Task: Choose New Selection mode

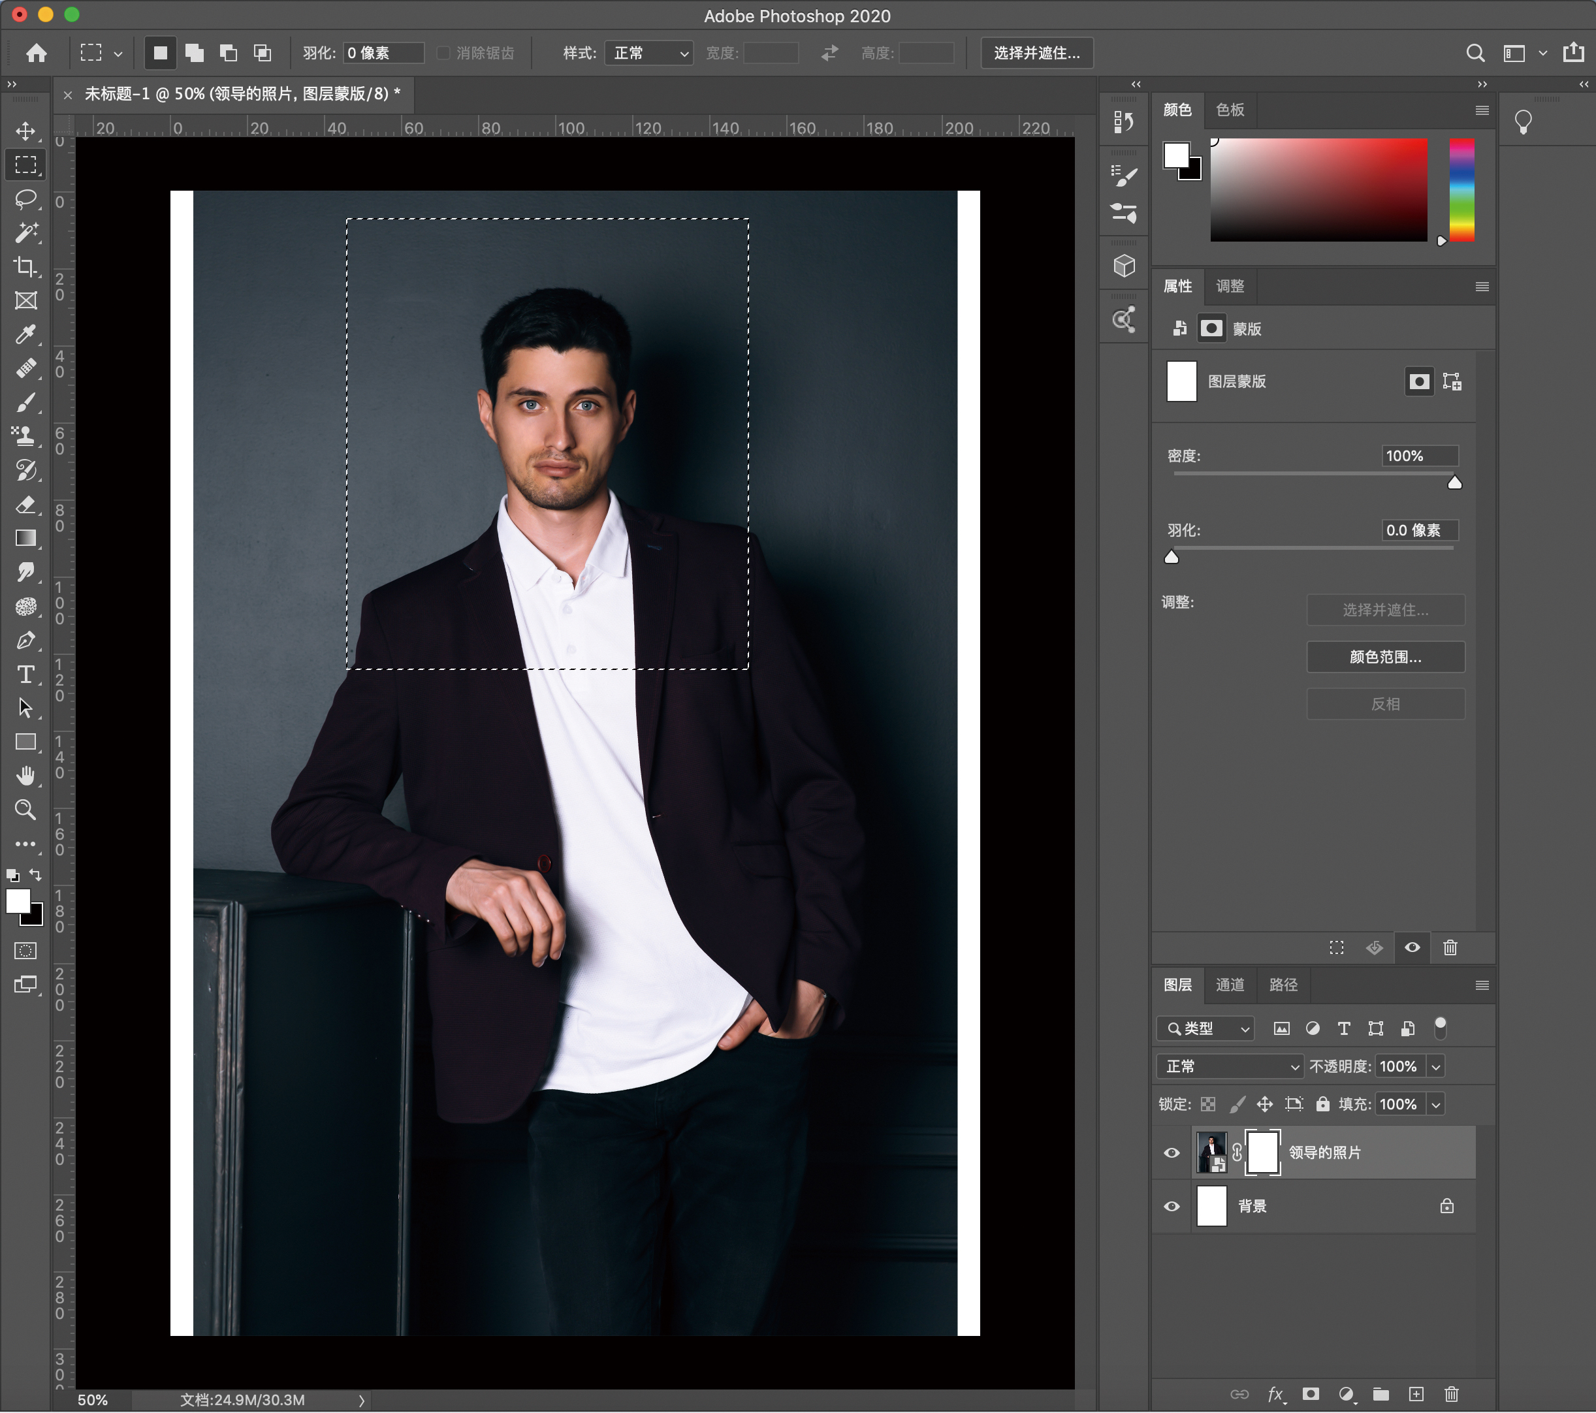Action: [160, 52]
